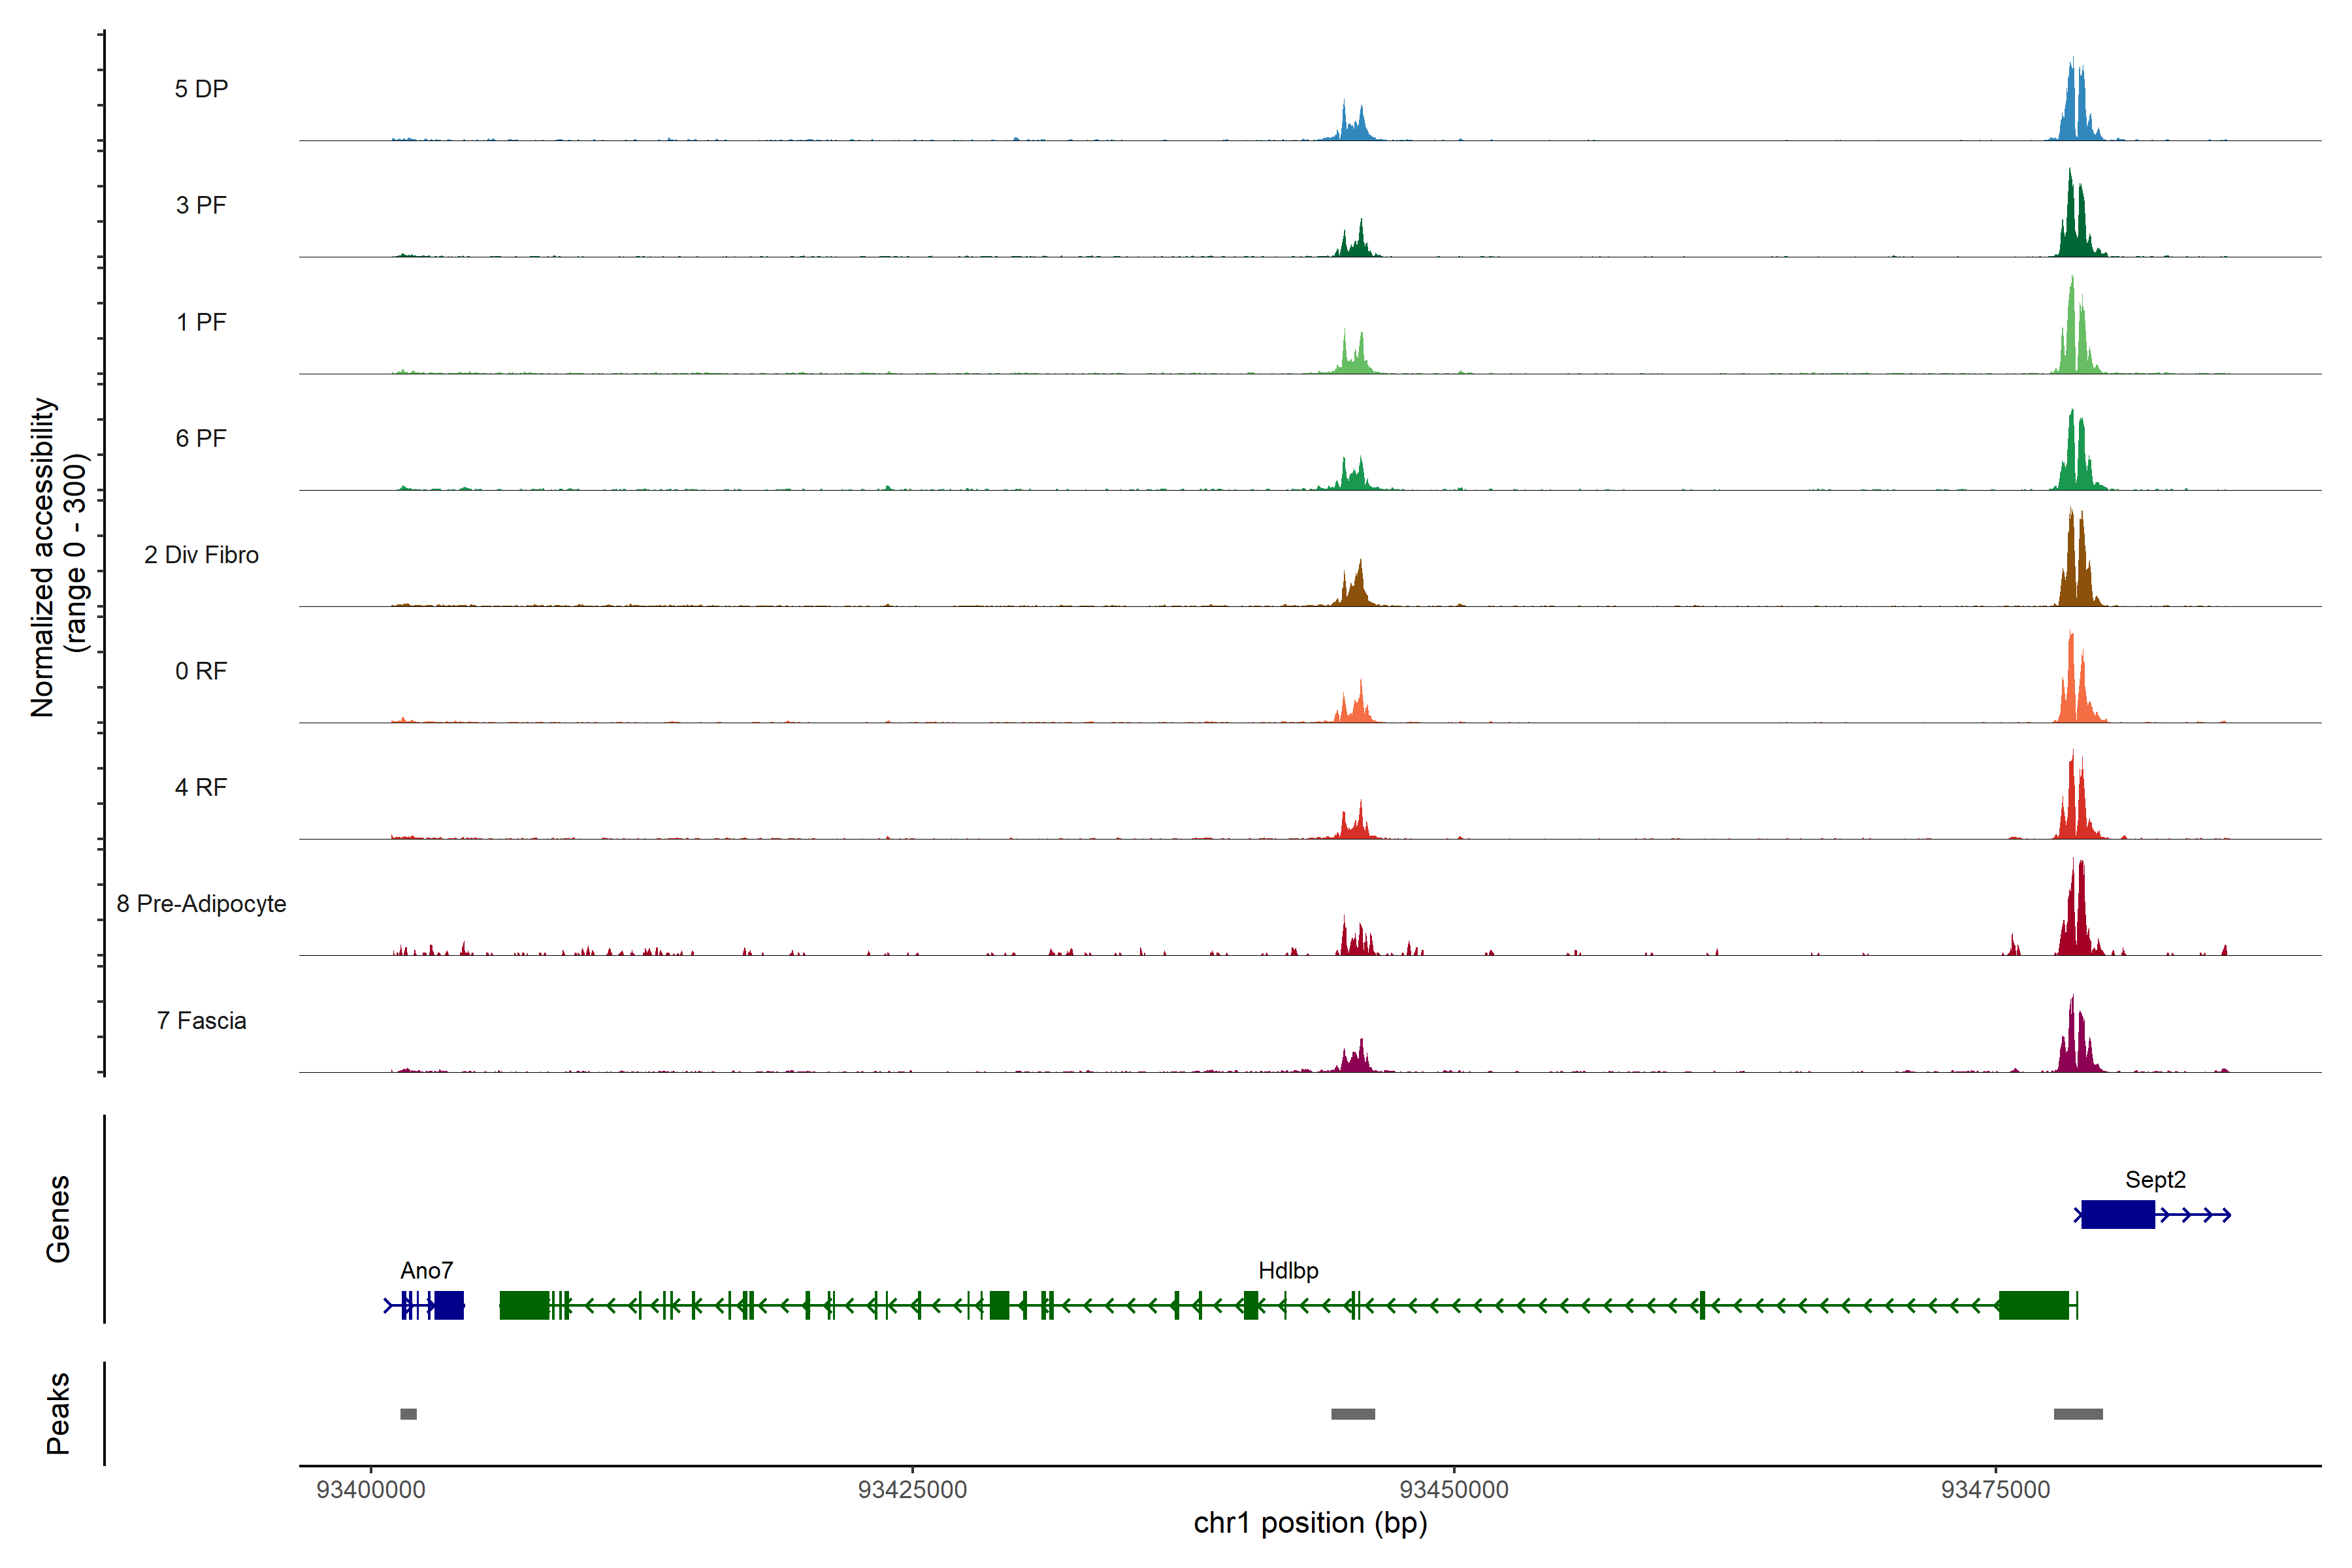The height and width of the screenshot is (1568, 2352).
Task: Click the 93425000 axis tick label
Action: coord(912,1489)
